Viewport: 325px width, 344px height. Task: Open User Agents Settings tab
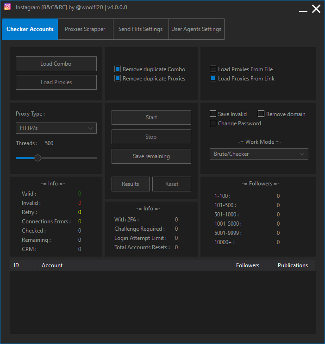pyautogui.click(x=196, y=29)
